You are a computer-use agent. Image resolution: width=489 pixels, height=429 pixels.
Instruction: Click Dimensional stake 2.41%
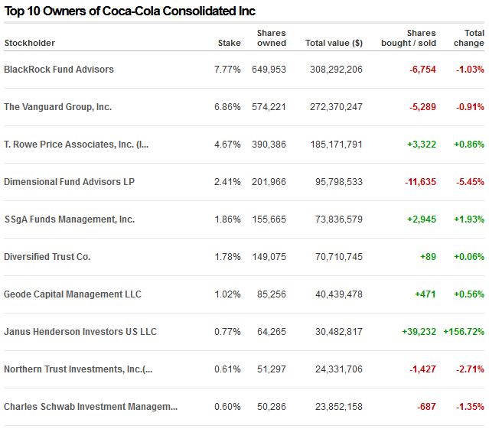[227, 182]
